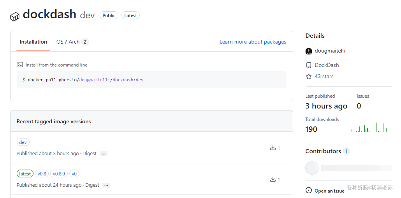
Task: Select the v0.8 tag label
Action: coord(42,174)
